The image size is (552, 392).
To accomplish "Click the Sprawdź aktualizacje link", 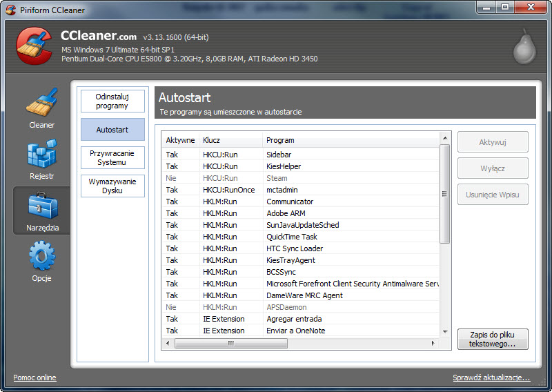I will tap(491, 378).
